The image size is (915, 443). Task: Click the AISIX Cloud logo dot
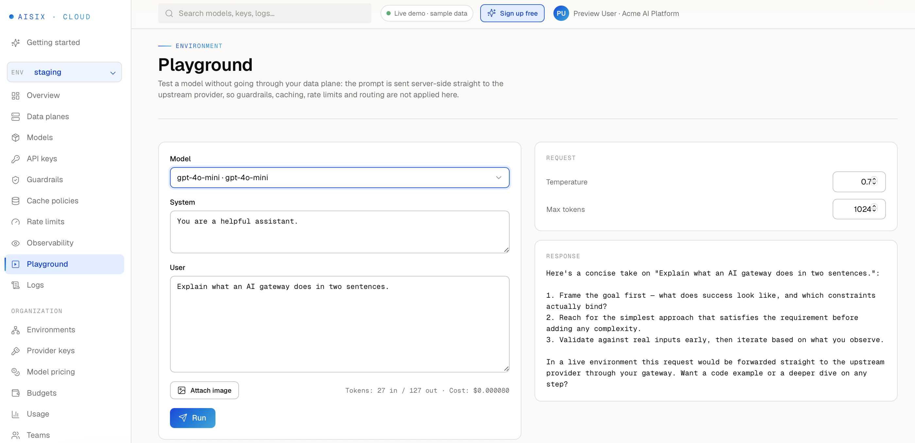11,17
